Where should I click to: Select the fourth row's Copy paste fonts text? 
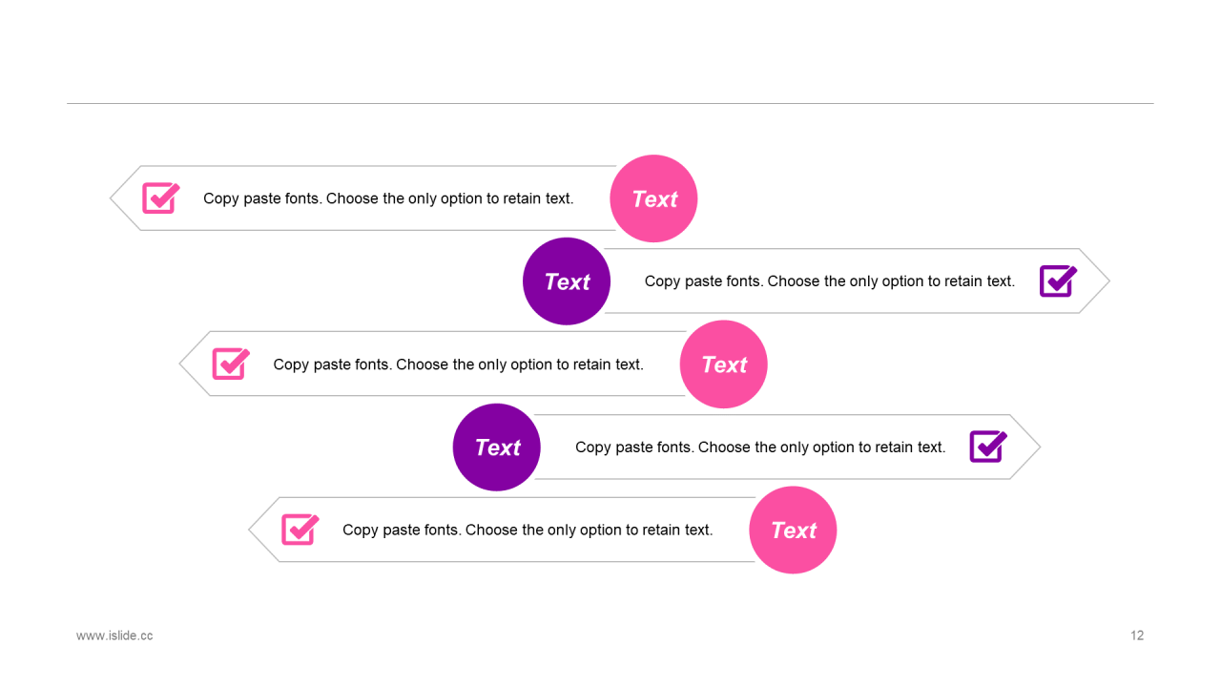click(760, 448)
